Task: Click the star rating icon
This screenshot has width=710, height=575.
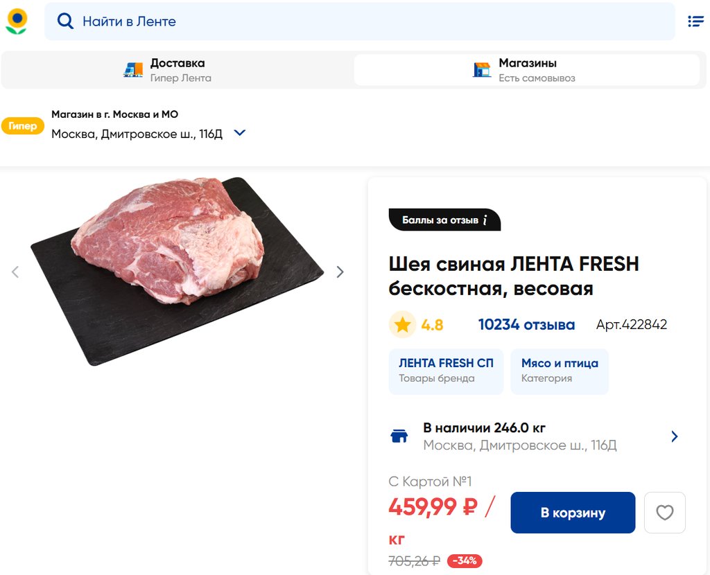Action: pyautogui.click(x=402, y=325)
